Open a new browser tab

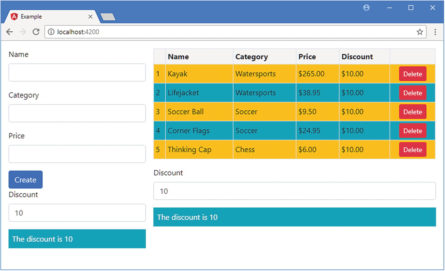click(x=108, y=17)
